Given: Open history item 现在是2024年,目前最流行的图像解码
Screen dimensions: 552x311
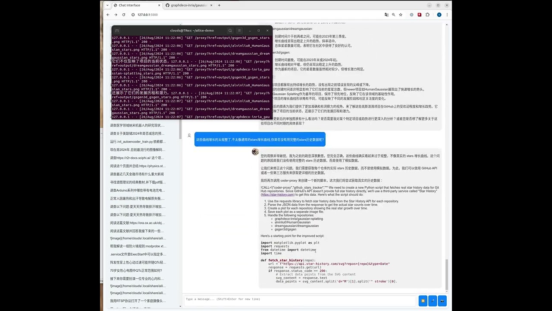Looking at the screenshot, I should click(x=138, y=149).
